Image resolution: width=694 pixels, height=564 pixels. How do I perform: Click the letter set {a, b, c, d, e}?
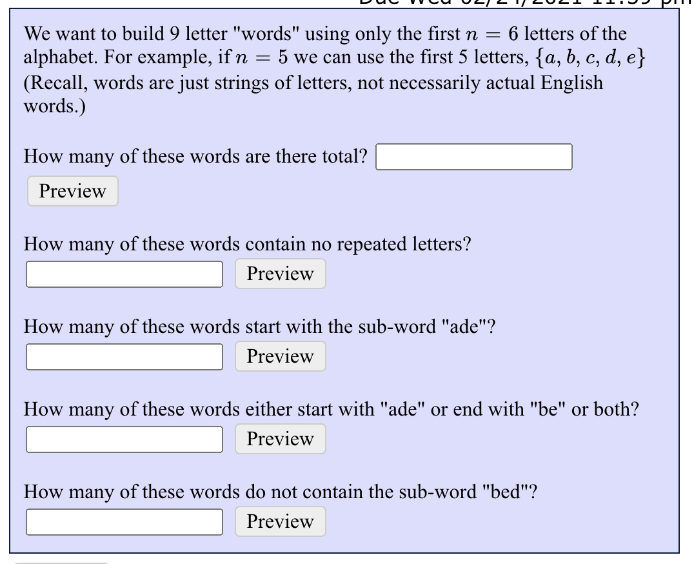point(590,57)
